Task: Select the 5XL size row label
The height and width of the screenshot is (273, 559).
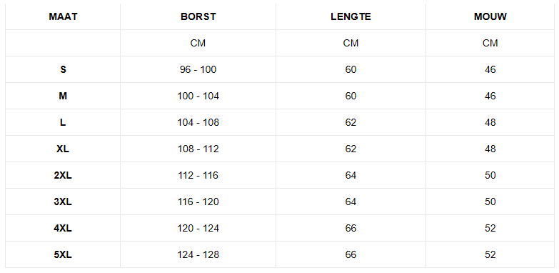Action: tap(63, 254)
